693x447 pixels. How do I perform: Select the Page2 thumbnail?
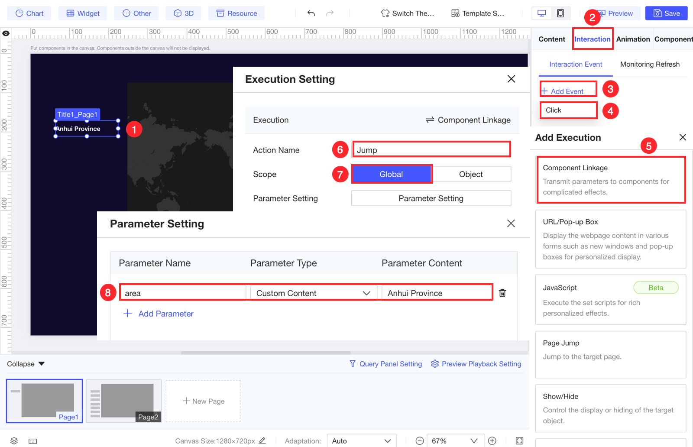pyautogui.click(x=124, y=401)
